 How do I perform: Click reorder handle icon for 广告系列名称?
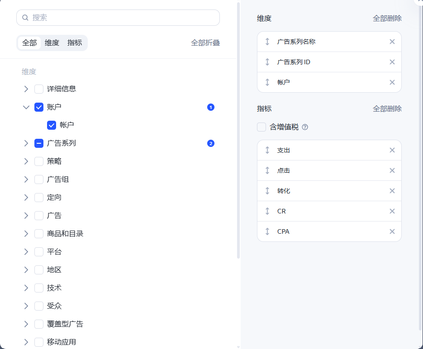(267, 42)
